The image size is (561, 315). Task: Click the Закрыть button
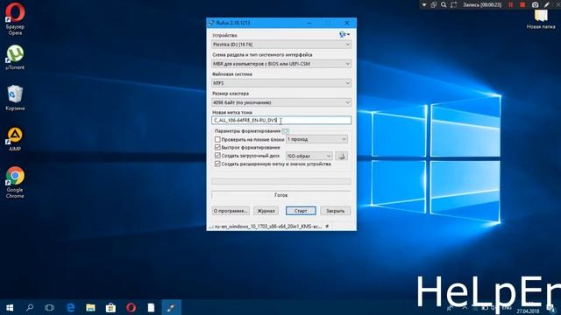(x=335, y=211)
